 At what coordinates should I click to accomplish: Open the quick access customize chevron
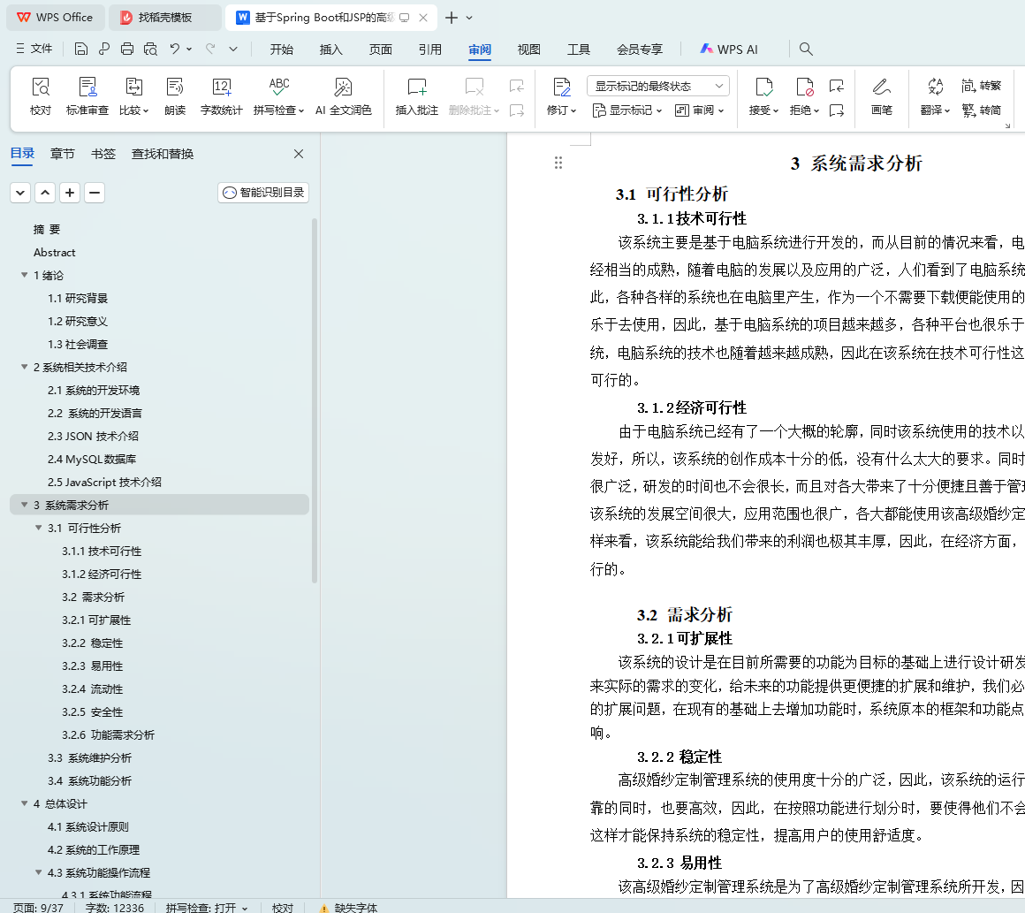(x=233, y=49)
